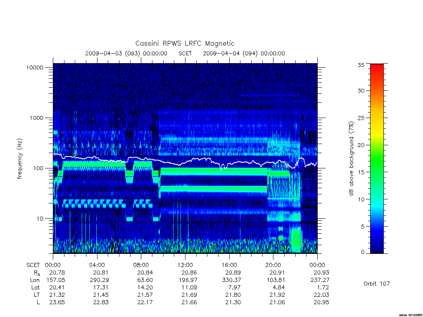Screen dimensions: 423x317
Task: Click the "Orbit 107" label
Action: pyautogui.click(x=377, y=284)
